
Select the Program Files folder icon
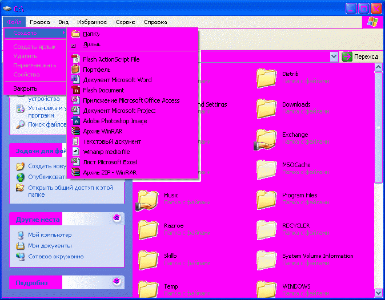point(266,200)
